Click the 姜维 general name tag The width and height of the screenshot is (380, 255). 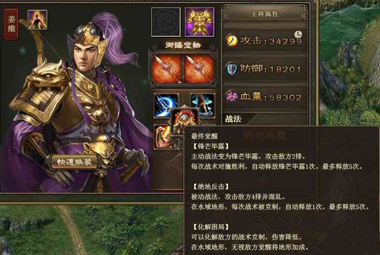[x=11, y=24]
